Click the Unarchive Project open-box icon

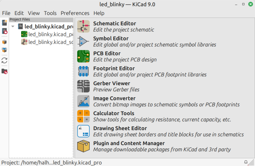(5, 50)
